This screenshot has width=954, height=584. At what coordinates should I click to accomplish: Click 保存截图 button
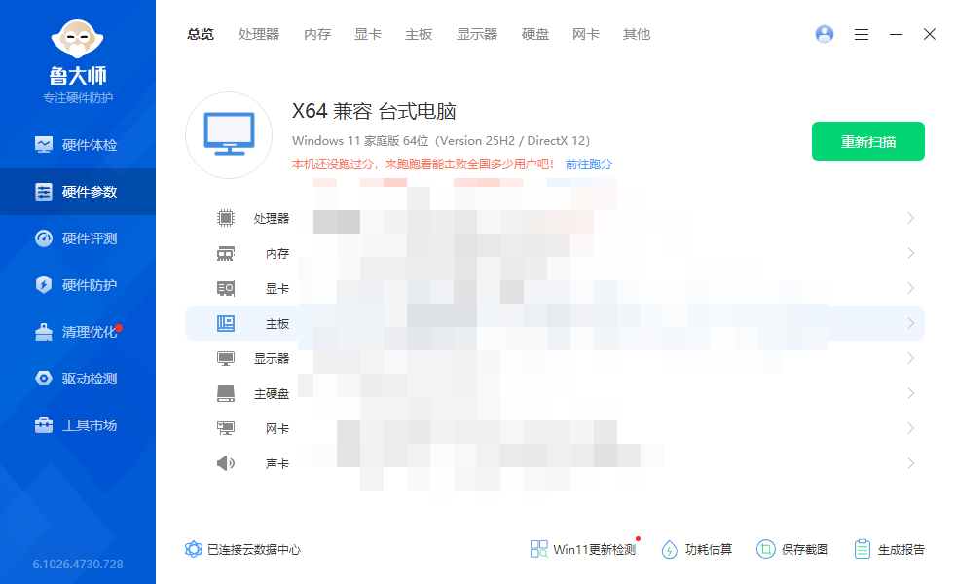(792, 549)
